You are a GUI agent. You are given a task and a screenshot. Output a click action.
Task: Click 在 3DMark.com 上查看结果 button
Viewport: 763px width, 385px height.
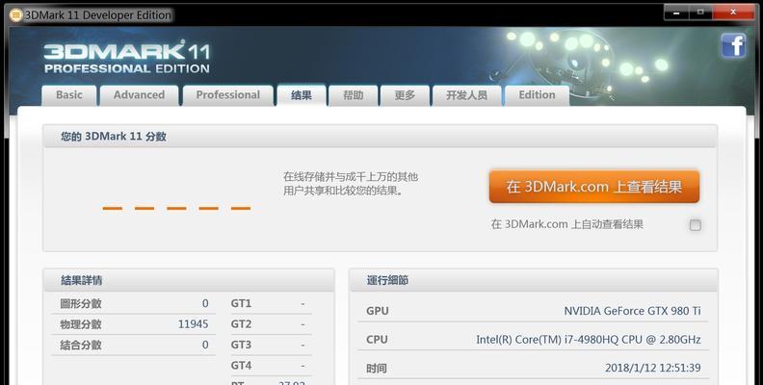(594, 187)
